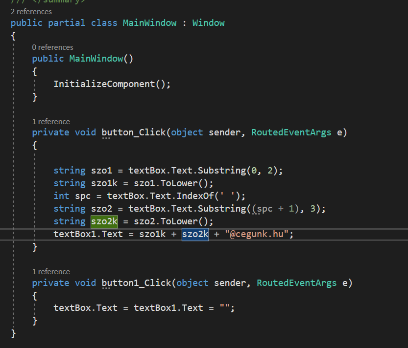Viewport: 408px width, 348px height.
Task: Place cursor on the InitializeComponent call
Action: (x=104, y=84)
